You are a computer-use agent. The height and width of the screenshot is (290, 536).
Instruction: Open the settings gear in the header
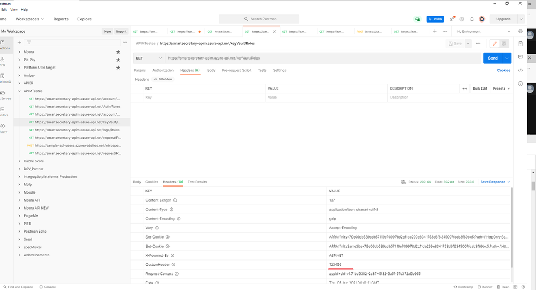pos(462,19)
